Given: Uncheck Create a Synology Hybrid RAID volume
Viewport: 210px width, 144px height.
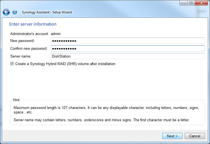Looking at the screenshot, I should click(x=12, y=64).
